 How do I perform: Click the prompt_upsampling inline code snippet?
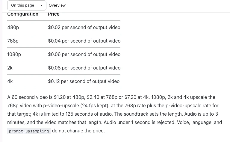pyautogui.click(x=29, y=131)
